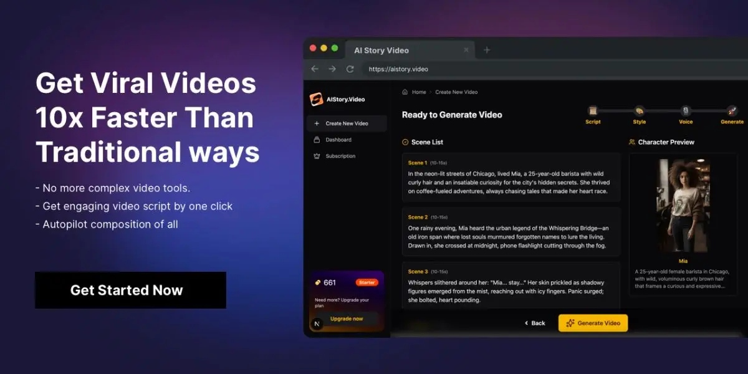Image resolution: width=748 pixels, height=374 pixels.
Task: Click the Starter plan badge
Action: (367, 282)
